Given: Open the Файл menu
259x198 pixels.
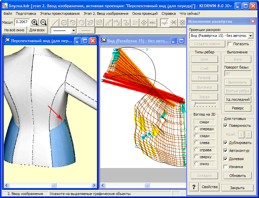Looking at the screenshot, I should 8,14.
